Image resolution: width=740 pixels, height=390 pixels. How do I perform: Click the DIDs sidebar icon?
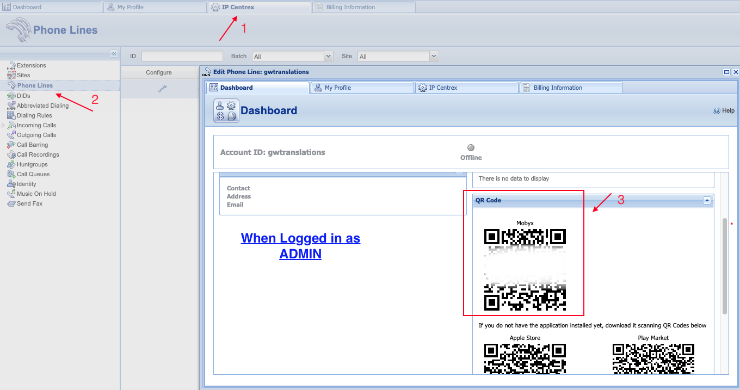(x=11, y=96)
